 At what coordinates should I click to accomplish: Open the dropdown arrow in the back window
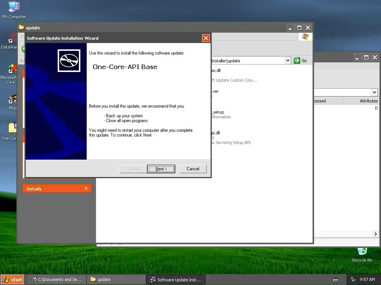coord(374,92)
